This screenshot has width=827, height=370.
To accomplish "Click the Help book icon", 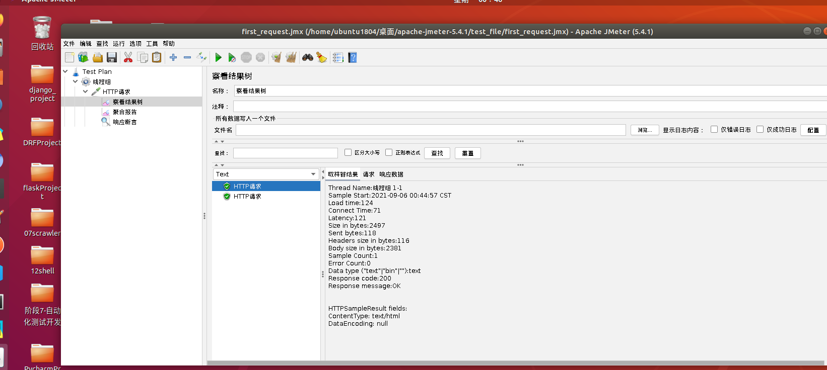I will pos(353,57).
